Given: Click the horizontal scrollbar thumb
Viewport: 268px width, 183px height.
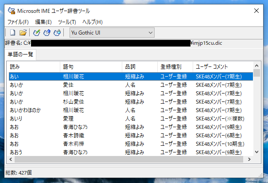Looking at the screenshot, I should [129, 160].
